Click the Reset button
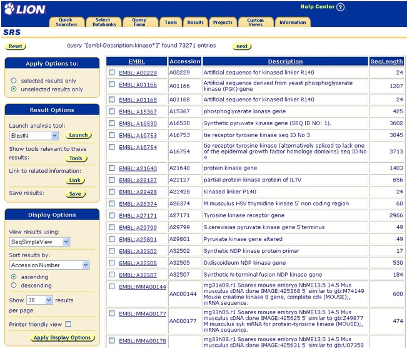407x348 pixels. (15, 46)
